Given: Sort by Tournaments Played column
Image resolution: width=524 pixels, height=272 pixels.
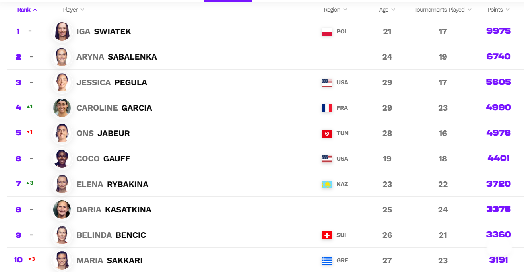Looking at the screenshot, I should click(443, 10).
